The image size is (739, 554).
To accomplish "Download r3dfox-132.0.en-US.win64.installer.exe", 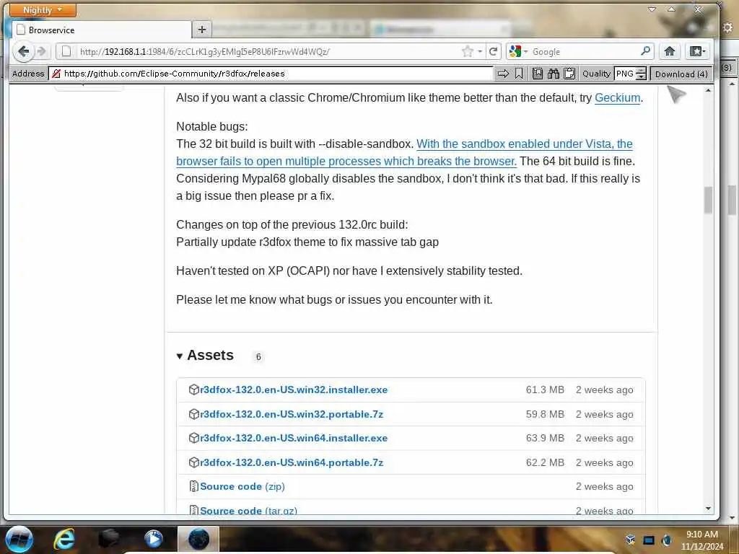I will (x=294, y=438).
